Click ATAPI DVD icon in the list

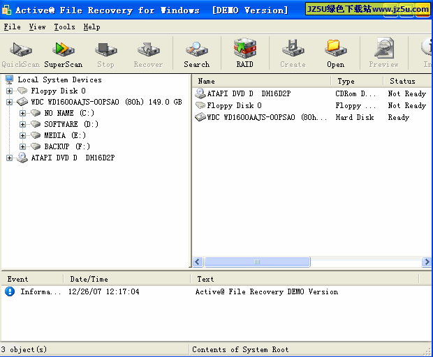tap(200, 93)
